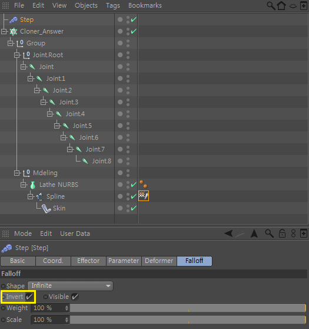Image resolution: width=309 pixels, height=329 pixels.
Task: Click the Spline object icon
Action: click(39, 196)
